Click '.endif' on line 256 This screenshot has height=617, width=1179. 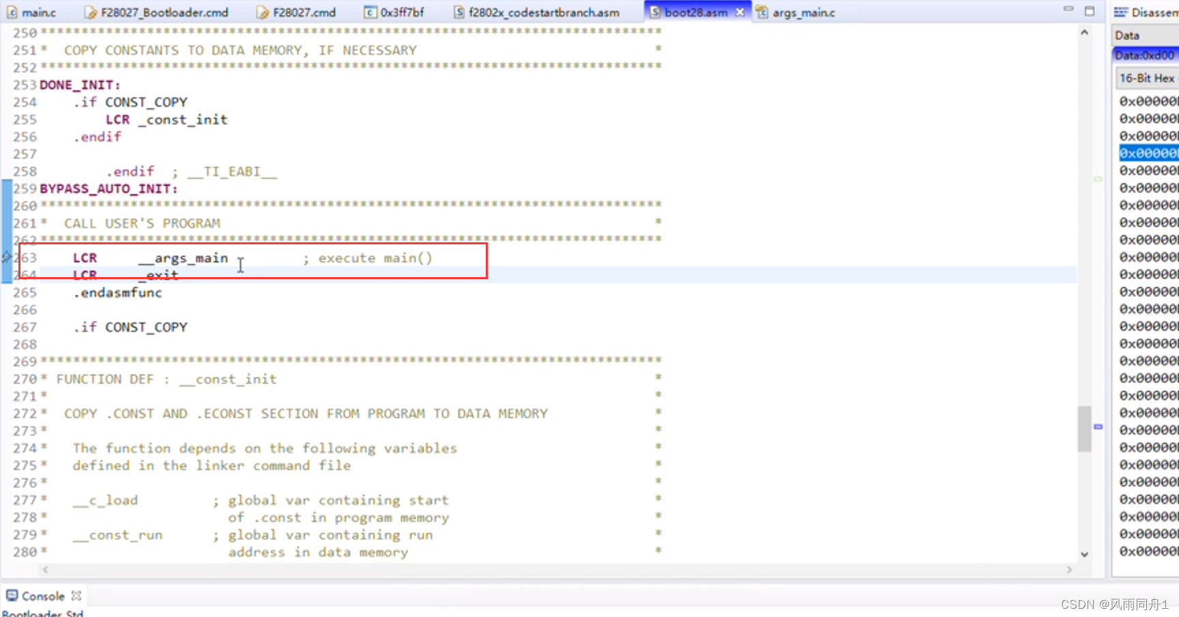coord(97,137)
